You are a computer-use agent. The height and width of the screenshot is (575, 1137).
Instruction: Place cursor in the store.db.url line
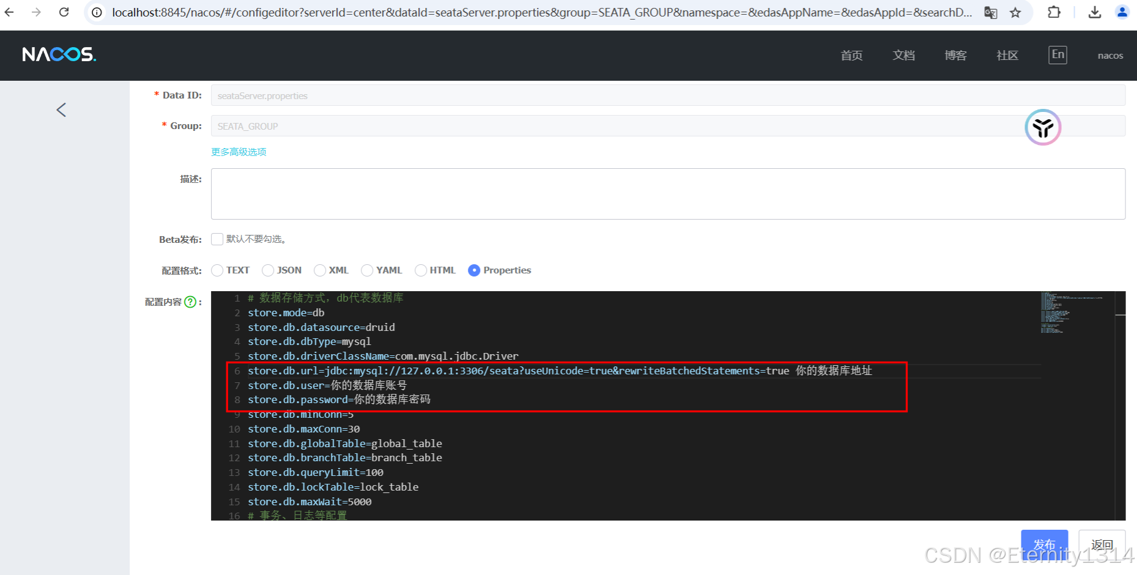[x=560, y=371]
